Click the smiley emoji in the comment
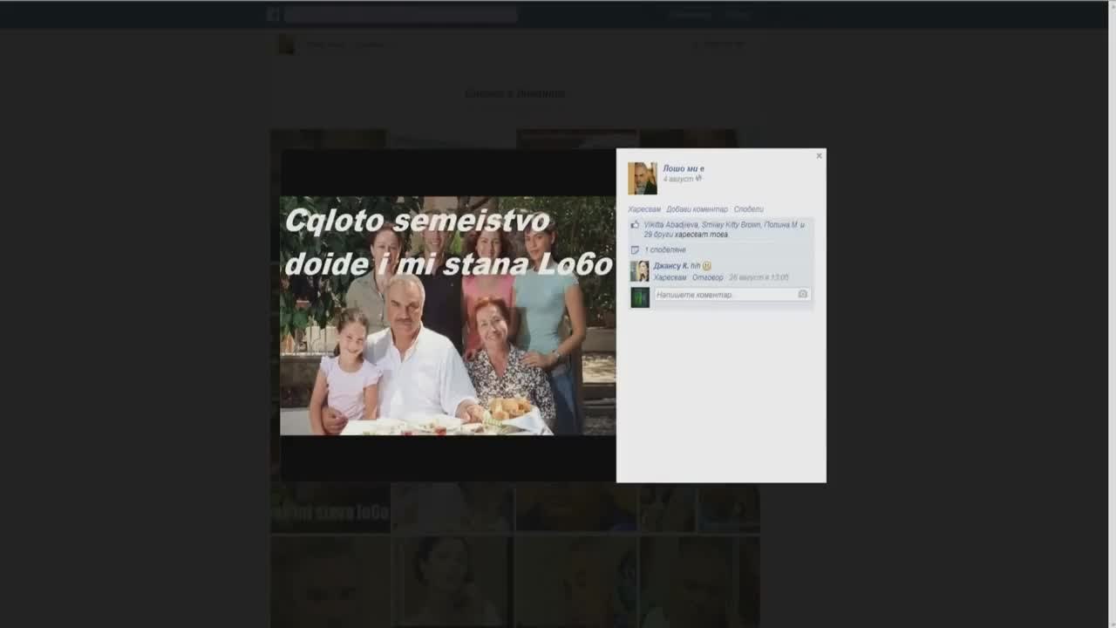Image resolution: width=1116 pixels, height=628 pixels. (707, 266)
